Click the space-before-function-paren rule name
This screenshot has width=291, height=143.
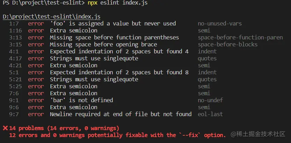pyautogui.click(x=240, y=38)
